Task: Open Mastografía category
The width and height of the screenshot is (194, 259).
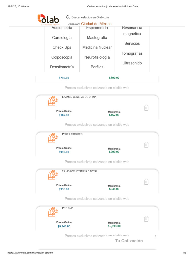Action: (x=97, y=38)
